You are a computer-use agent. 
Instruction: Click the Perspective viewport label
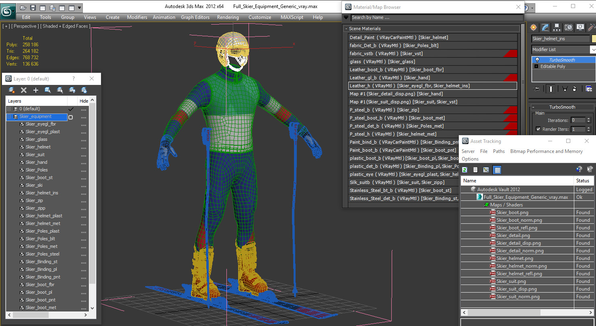(26, 26)
